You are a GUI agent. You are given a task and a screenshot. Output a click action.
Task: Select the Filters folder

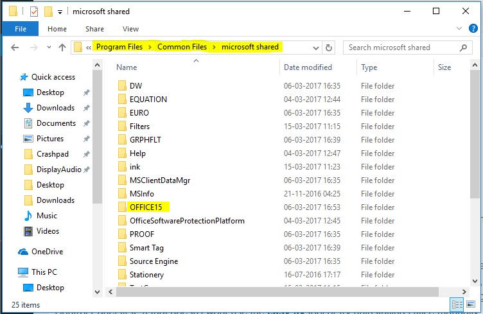[139, 126]
